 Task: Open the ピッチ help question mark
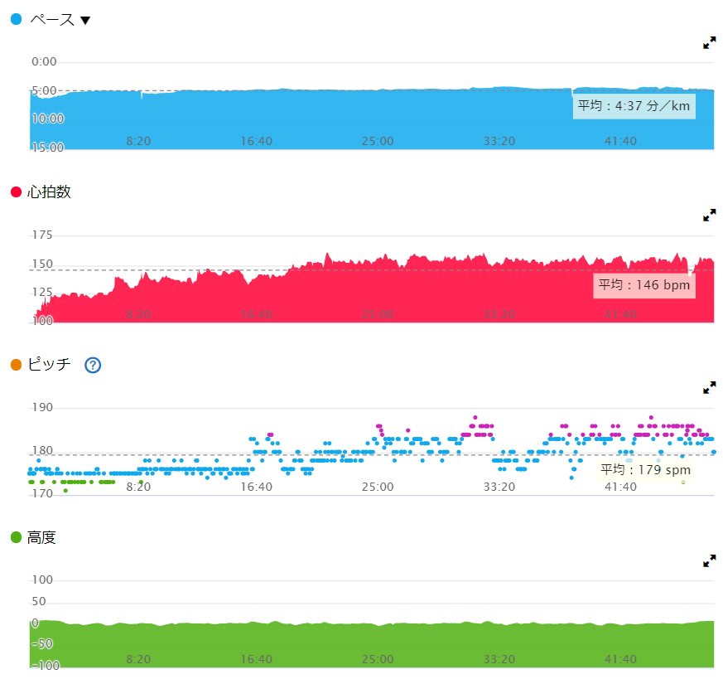coord(93,365)
